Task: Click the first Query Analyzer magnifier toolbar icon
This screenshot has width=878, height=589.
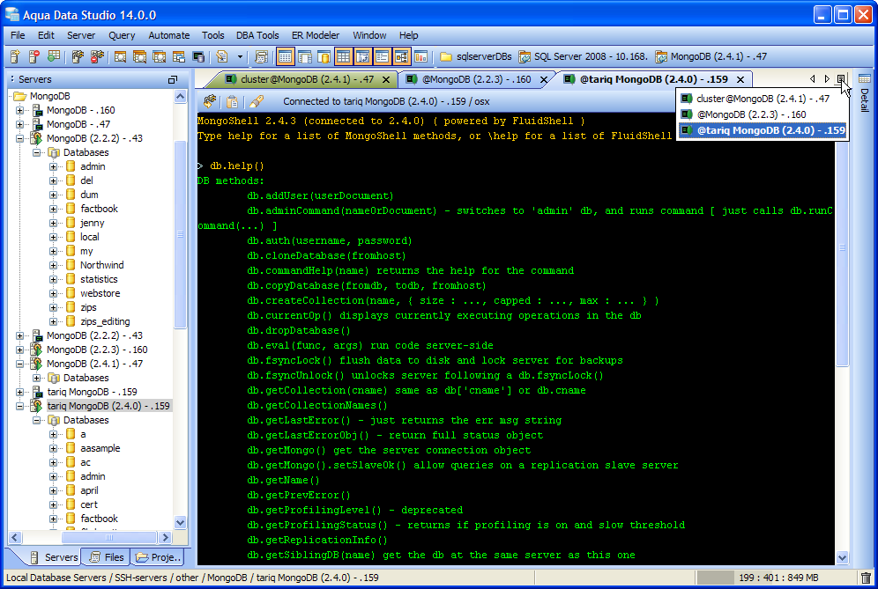Action: coord(120,56)
